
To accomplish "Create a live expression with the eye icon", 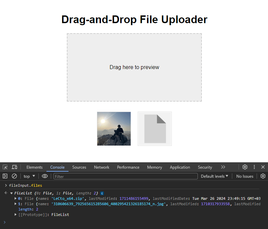I will 45,176.
